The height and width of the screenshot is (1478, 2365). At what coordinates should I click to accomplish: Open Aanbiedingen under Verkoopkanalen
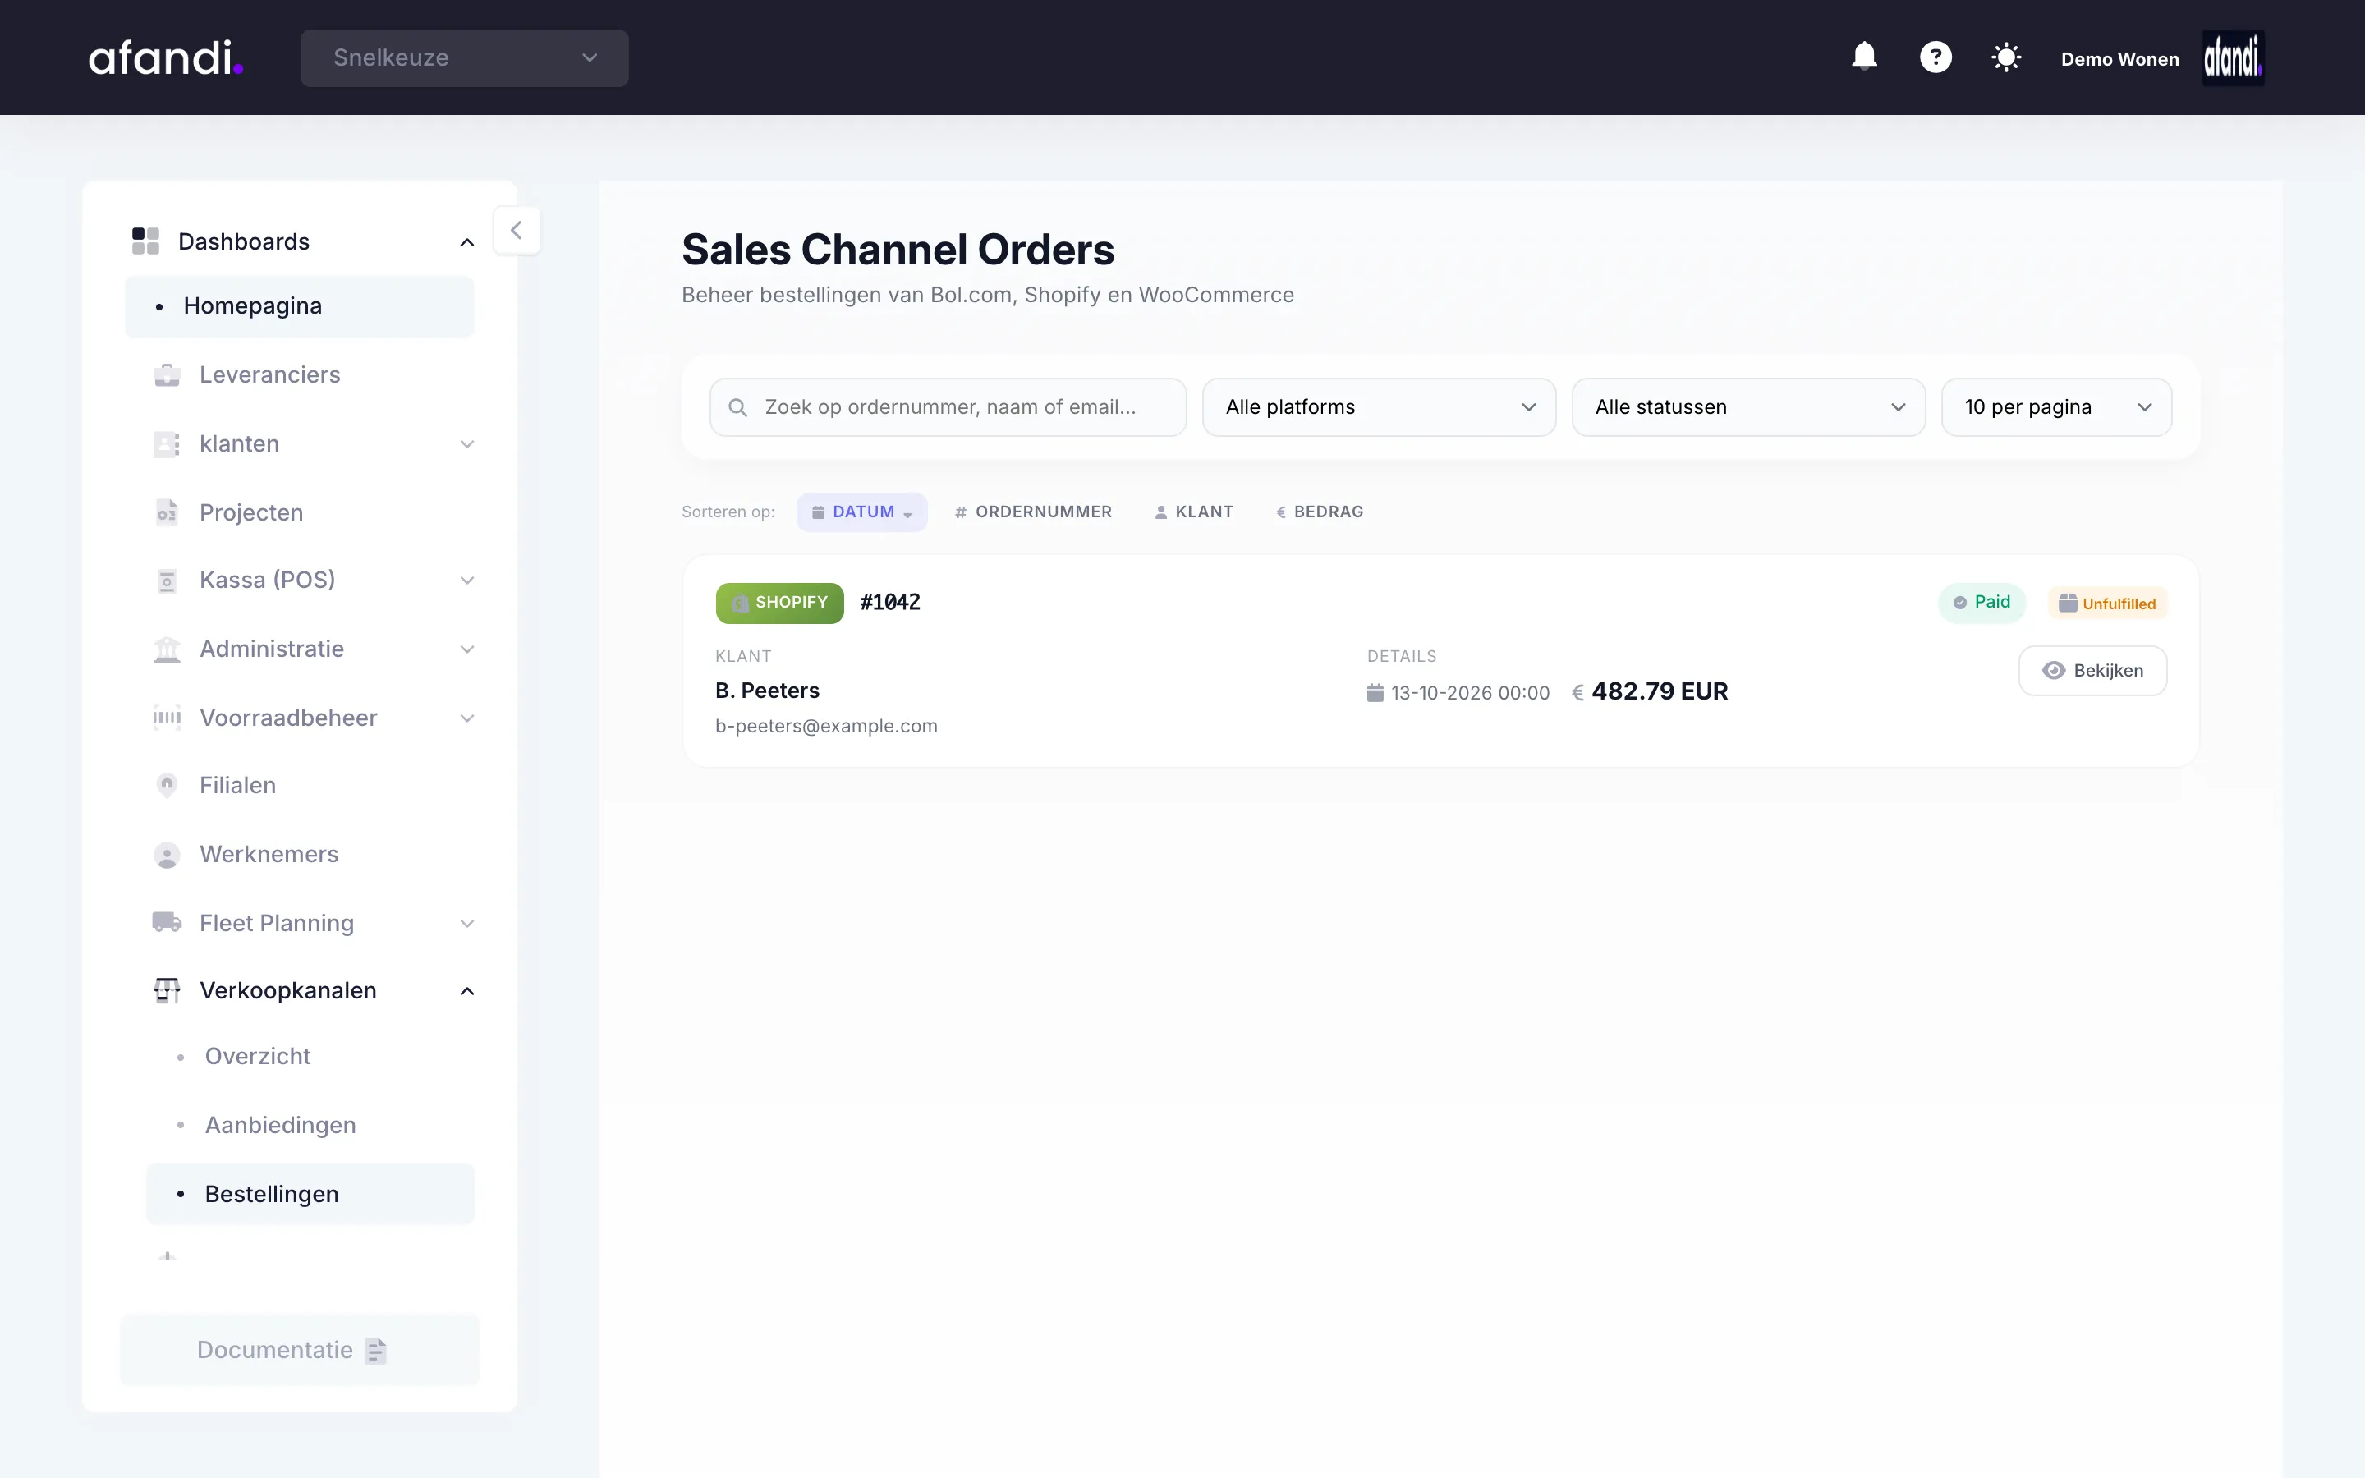coord(310,1125)
